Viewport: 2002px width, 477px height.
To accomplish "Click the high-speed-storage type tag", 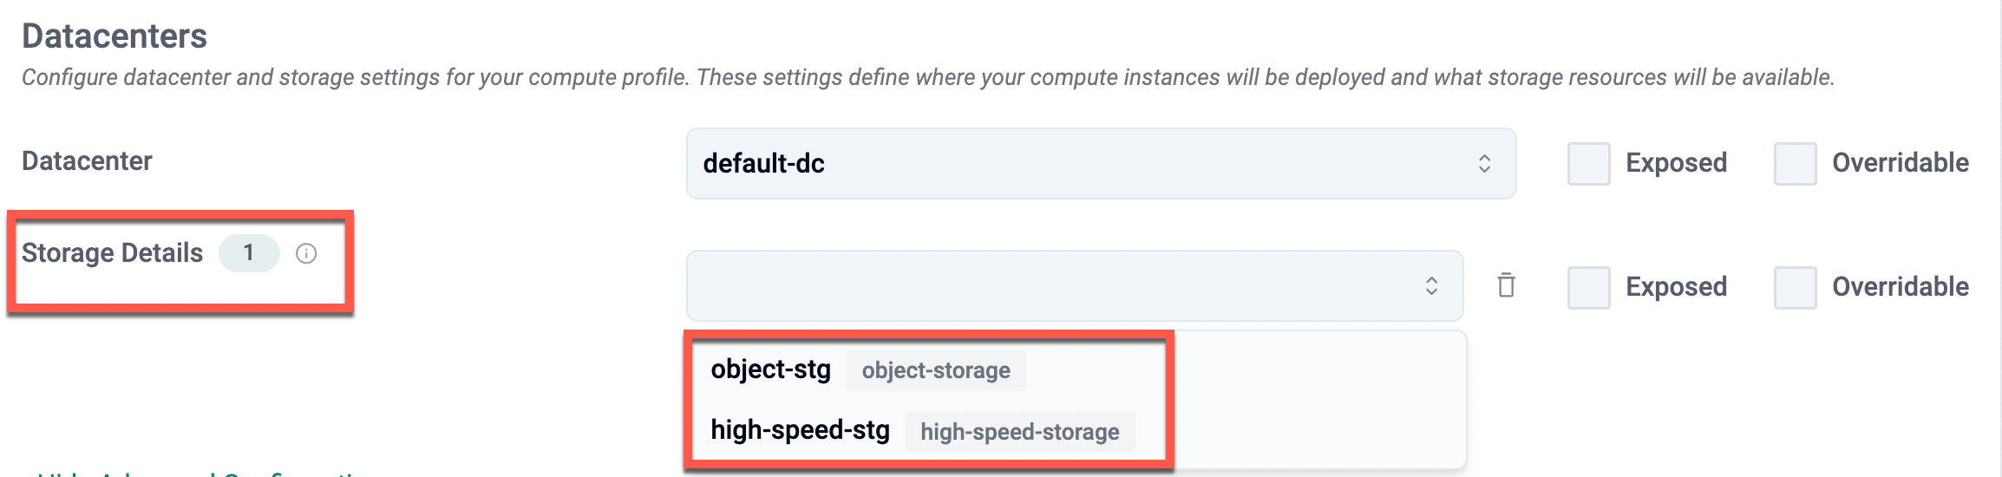I will (x=1019, y=432).
